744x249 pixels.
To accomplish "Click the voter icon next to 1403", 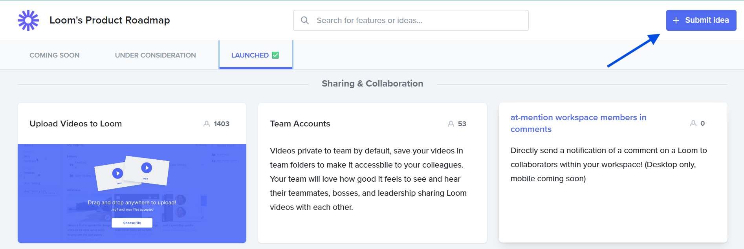I will click(207, 124).
